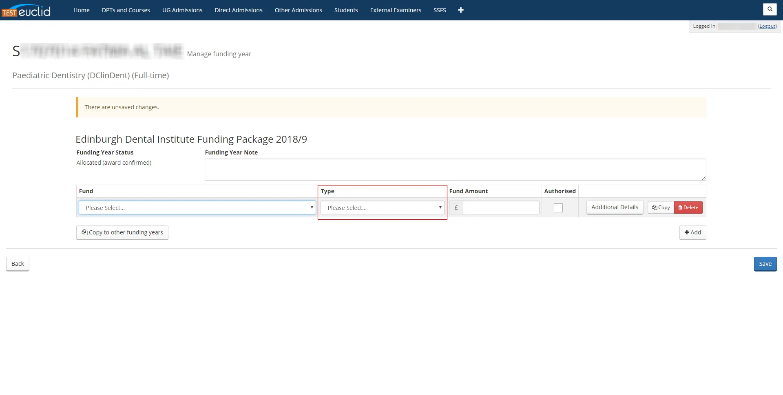Open search via the magnifier icon
The height and width of the screenshot is (395, 783).
point(770,9)
